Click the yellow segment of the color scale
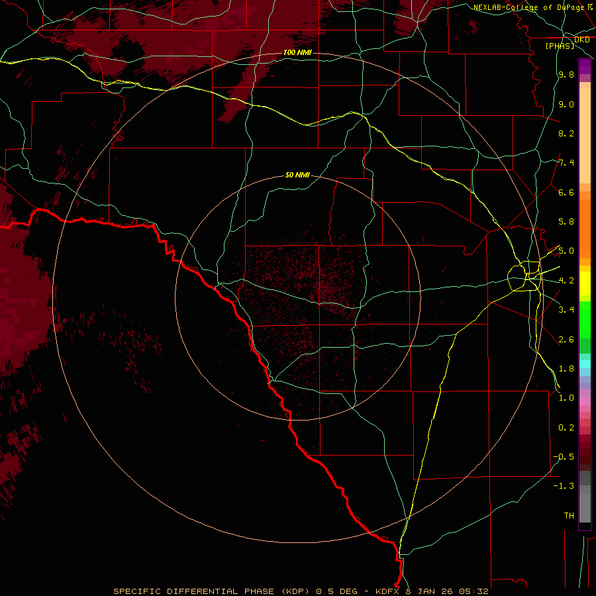The width and height of the screenshot is (596, 596). click(585, 283)
